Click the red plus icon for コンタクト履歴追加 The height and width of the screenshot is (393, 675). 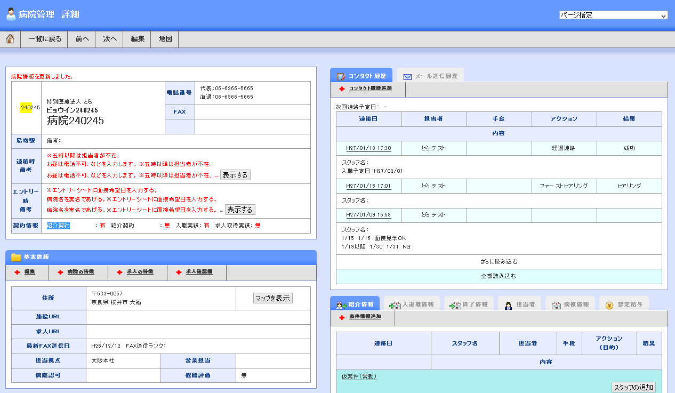point(342,89)
